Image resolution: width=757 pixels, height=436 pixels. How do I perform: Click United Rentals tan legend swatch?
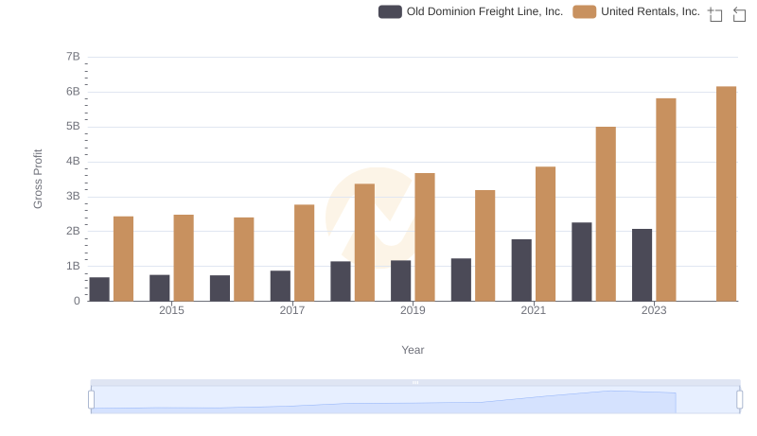tap(585, 11)
